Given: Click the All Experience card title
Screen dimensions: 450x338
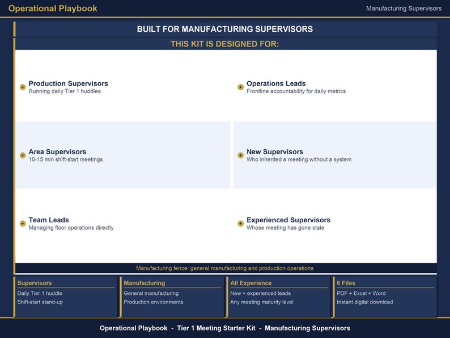Looking at the screenshot, I should pos(251,283).
